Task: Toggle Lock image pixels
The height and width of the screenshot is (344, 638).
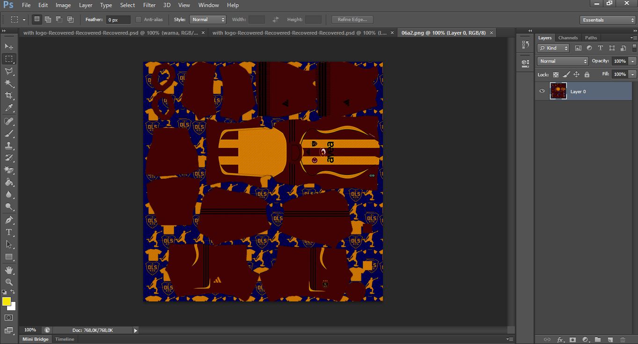Action: 566,74
